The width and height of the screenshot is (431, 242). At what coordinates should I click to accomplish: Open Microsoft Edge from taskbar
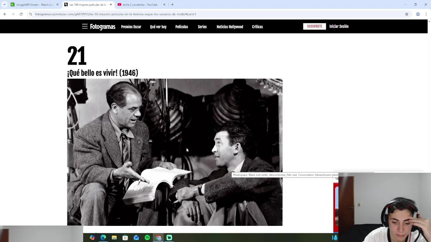[103, 238]
